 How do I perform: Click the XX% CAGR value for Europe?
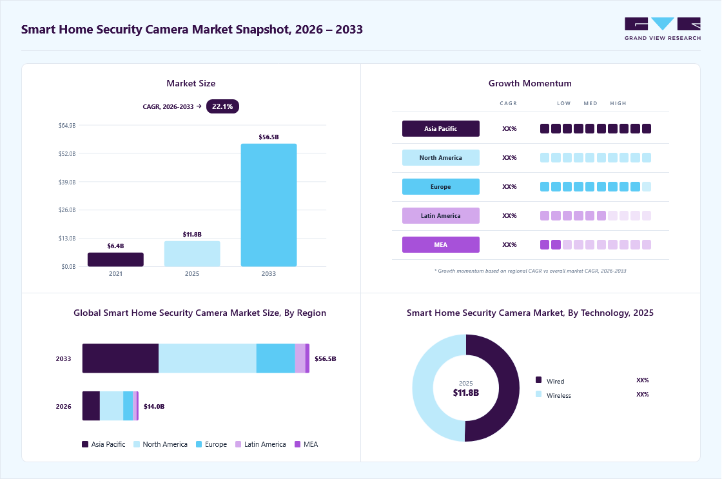[509, 187]
